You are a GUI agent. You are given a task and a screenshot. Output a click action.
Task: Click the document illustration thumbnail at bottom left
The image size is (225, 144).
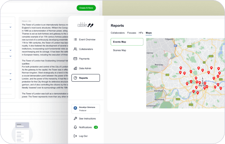[x=22, y=132]
